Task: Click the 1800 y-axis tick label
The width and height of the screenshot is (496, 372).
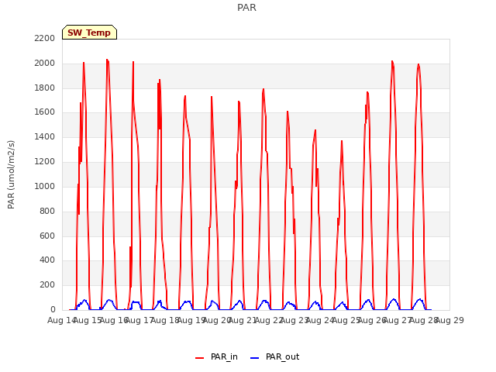Action: point(45,88)
